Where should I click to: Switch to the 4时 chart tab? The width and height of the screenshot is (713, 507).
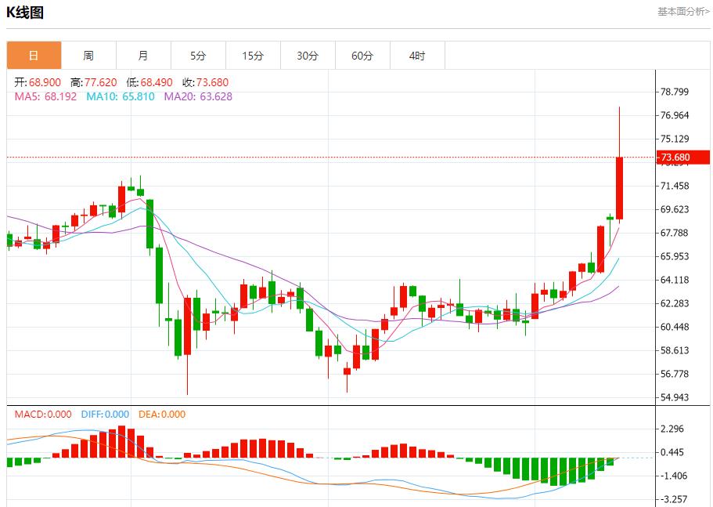tap(417, 56)
